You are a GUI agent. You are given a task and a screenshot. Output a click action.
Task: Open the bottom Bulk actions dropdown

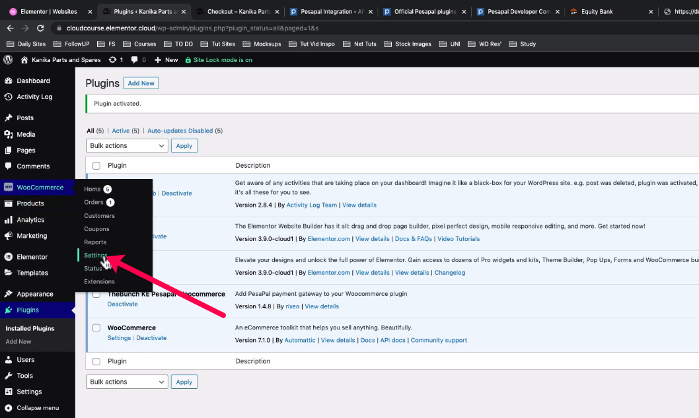click(126, 382)
